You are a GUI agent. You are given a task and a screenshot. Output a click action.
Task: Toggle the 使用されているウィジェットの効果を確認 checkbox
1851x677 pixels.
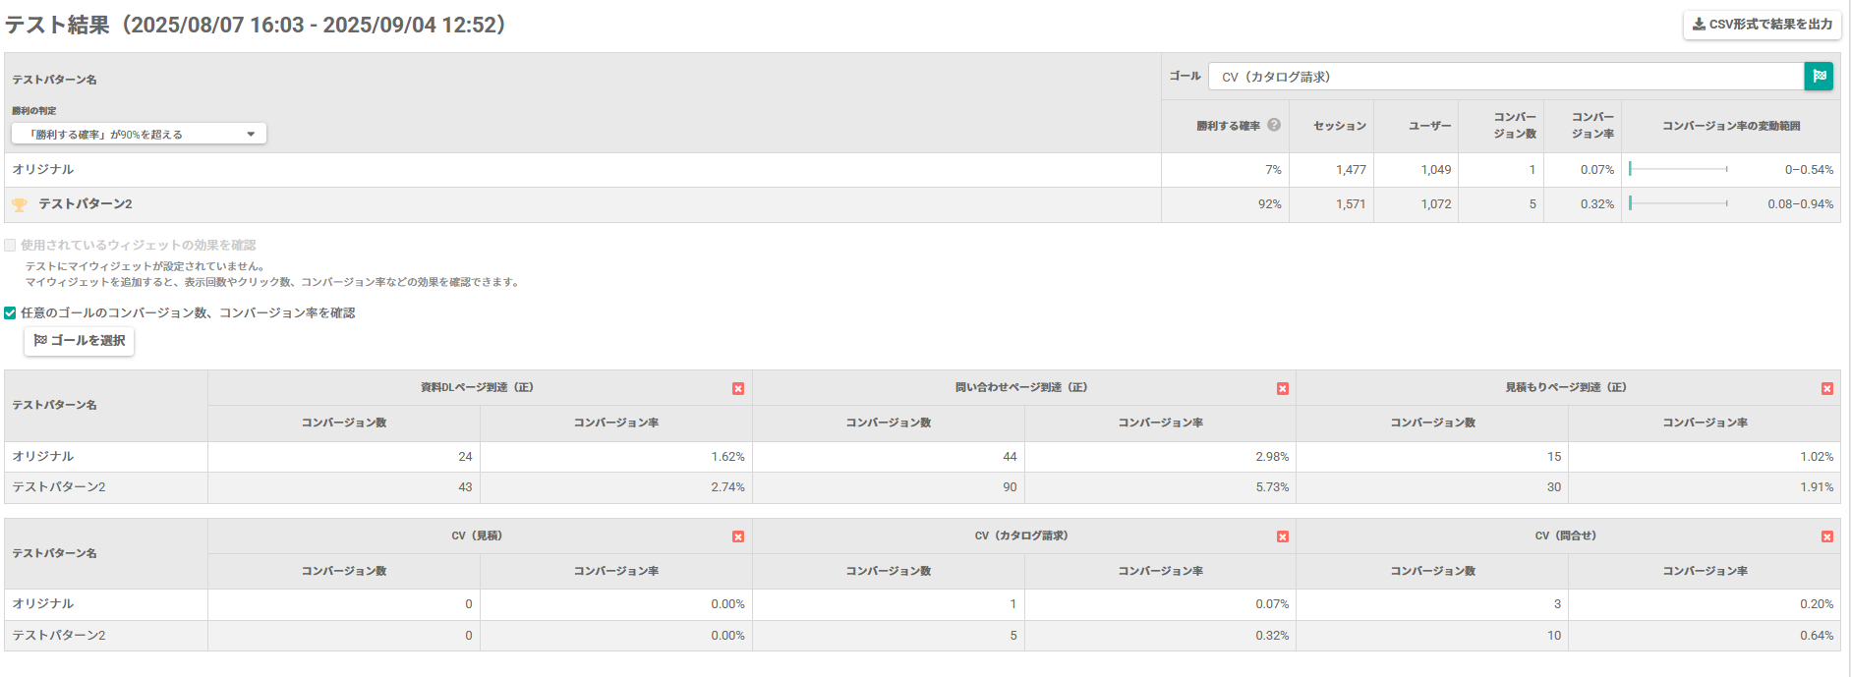point(10,246)
